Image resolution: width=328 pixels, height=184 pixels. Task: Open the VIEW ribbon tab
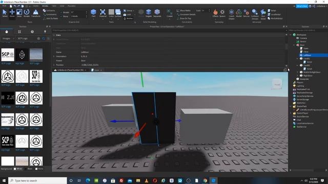tap(62, 6)
